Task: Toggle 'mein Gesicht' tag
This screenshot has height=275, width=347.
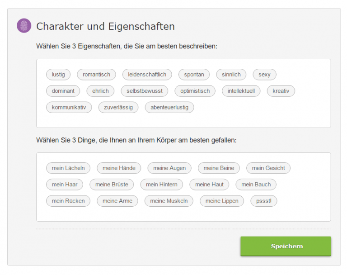Action: point(268,168)
